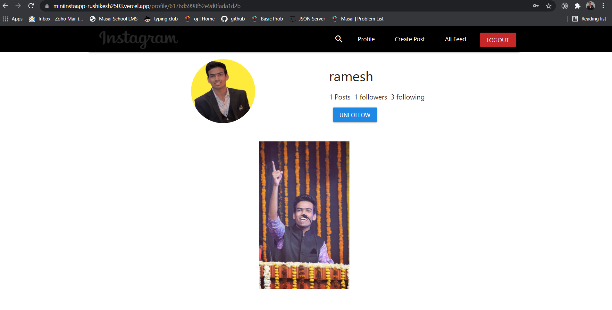
Task: Click the search magnifier icon in navbar
Action: click(339, 39)
